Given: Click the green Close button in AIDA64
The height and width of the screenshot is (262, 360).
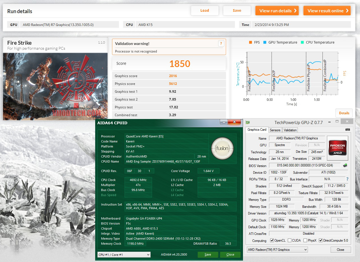Looking at the screenshot, I should pyautogui.click(x=230, y=254).
